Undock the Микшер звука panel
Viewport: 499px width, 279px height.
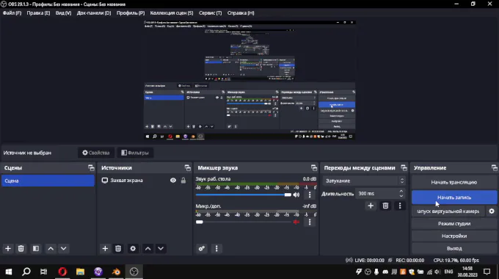(314, 168)
